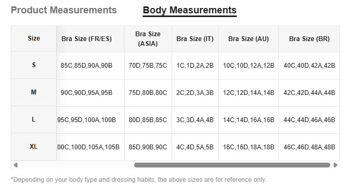Click the cell showing 12C,12D,14A,14B
Screen dimensions: 349x192
249,93
